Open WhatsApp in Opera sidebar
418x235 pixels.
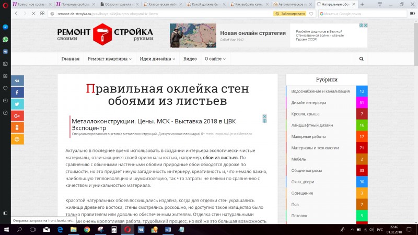tap(5, 40)
